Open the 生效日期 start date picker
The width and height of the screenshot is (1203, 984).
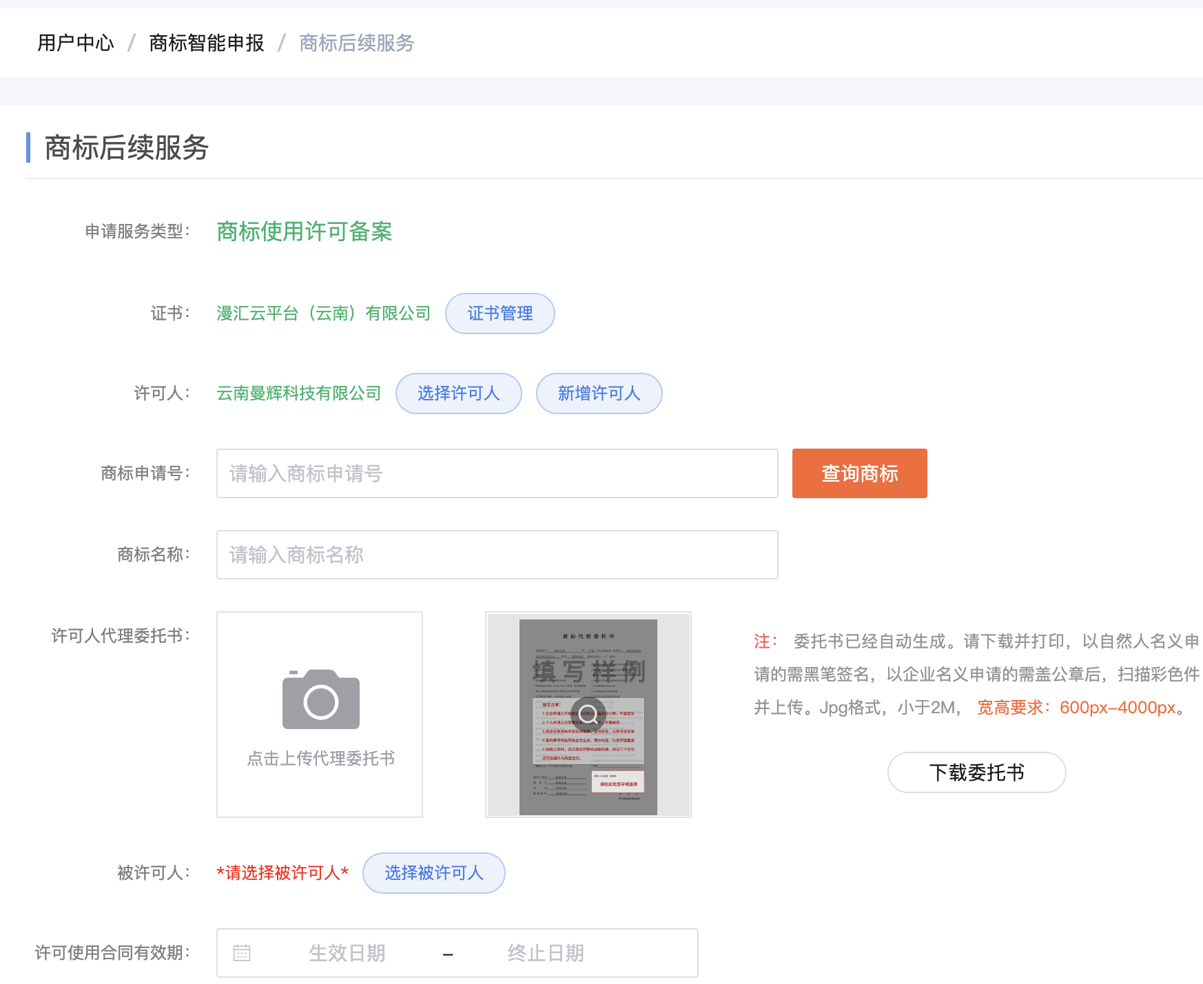point(347,953)
